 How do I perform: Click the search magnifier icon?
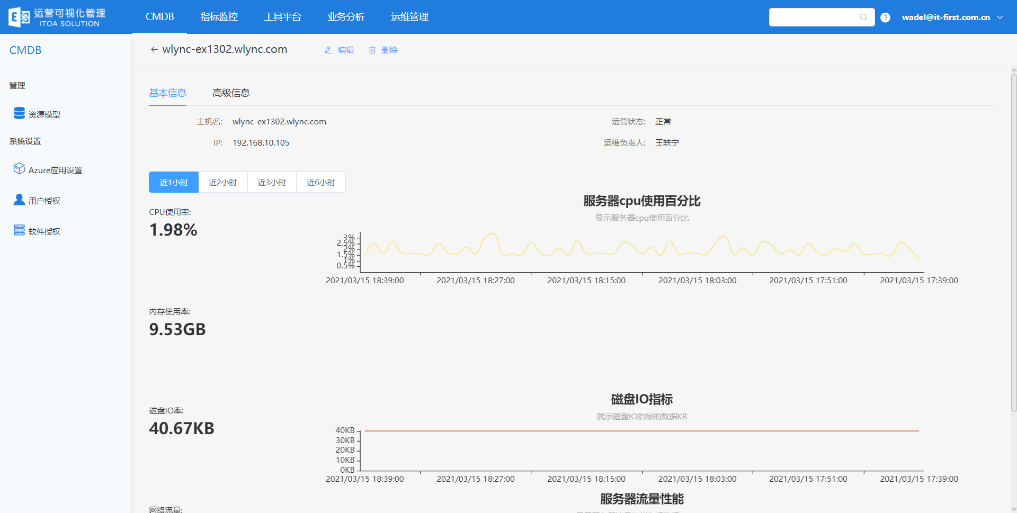863,17
